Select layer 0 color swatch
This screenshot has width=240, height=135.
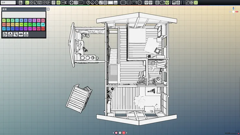coord(4,20)
